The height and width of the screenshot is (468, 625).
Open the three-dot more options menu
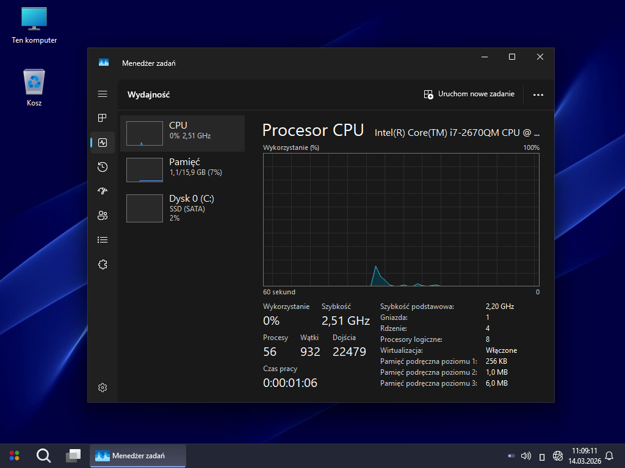(x=538, y=94)
